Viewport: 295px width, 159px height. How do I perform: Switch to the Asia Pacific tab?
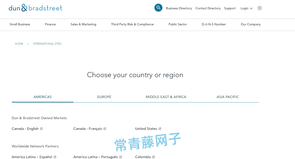click(x=228, y=97)
